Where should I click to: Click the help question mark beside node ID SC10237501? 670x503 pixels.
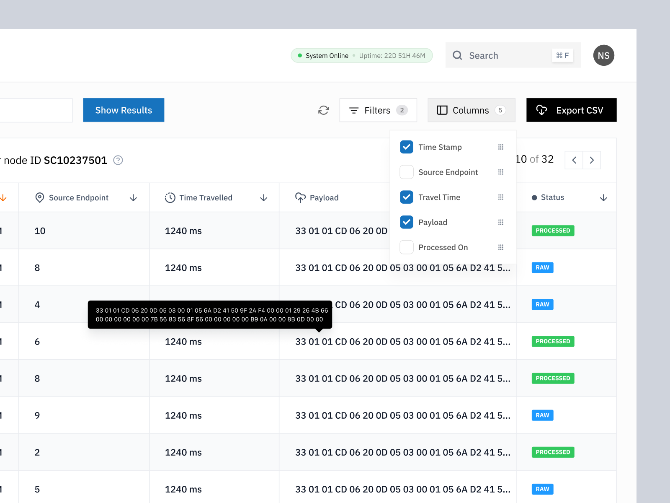(118, 161)
